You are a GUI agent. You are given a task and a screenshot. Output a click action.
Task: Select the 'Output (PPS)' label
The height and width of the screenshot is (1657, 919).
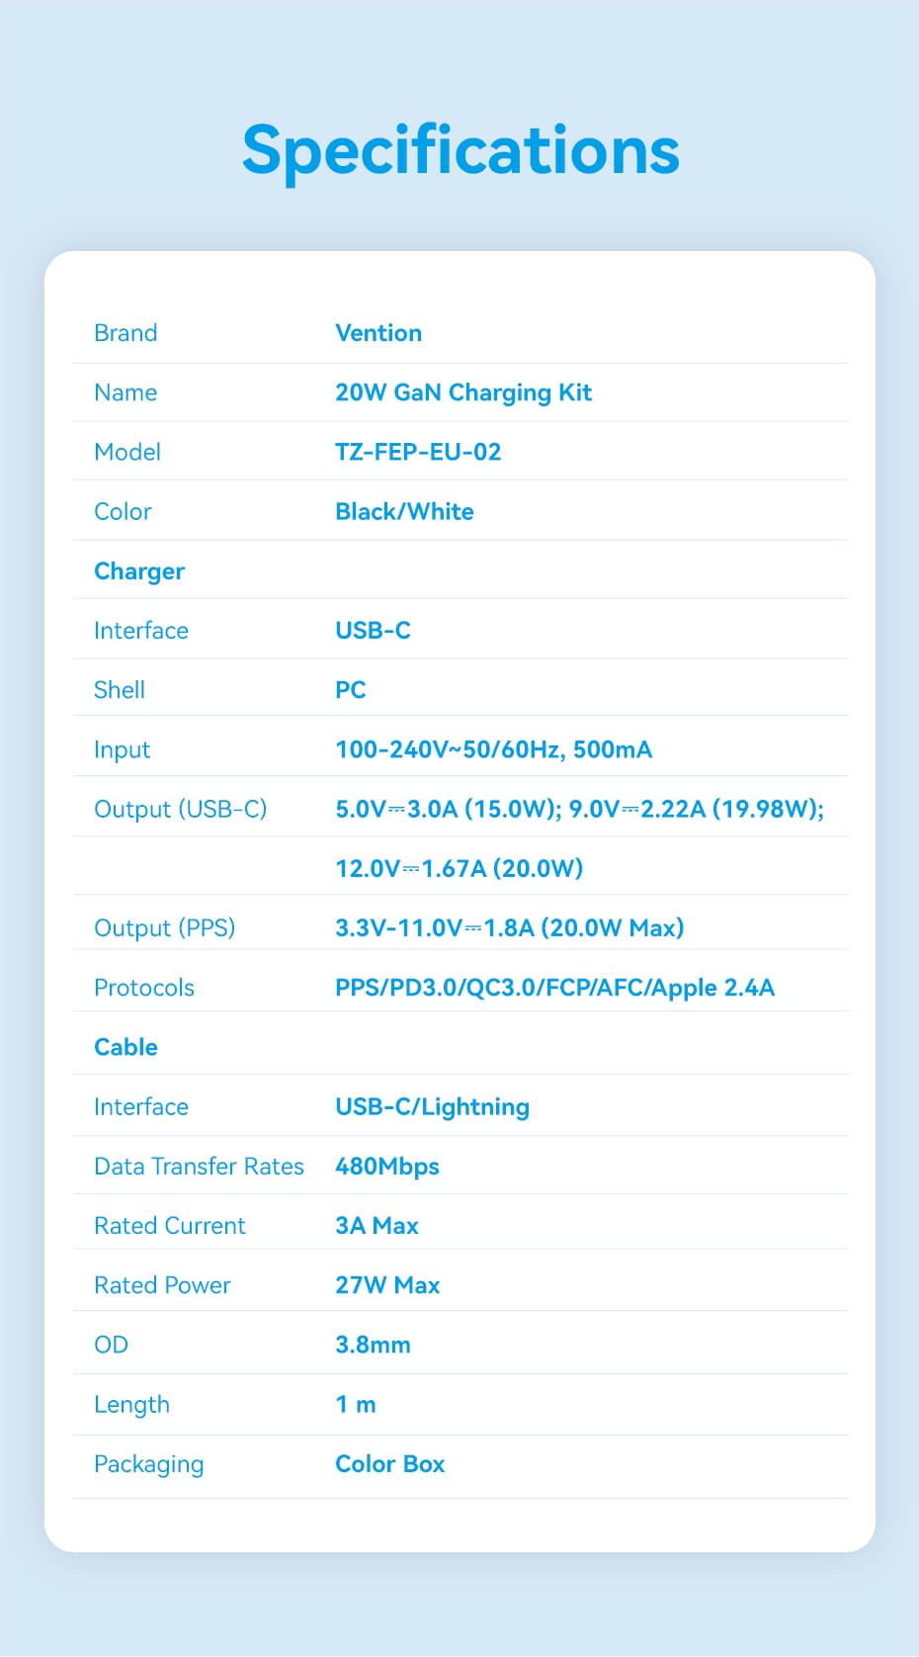click(165, 928)
